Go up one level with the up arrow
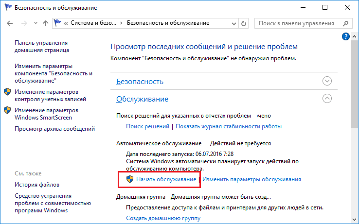 [46, 23]
